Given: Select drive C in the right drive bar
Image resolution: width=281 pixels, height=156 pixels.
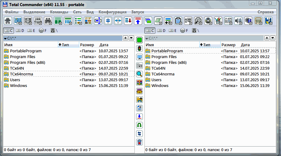Looking at the screenshot, I should click(150, 30).
